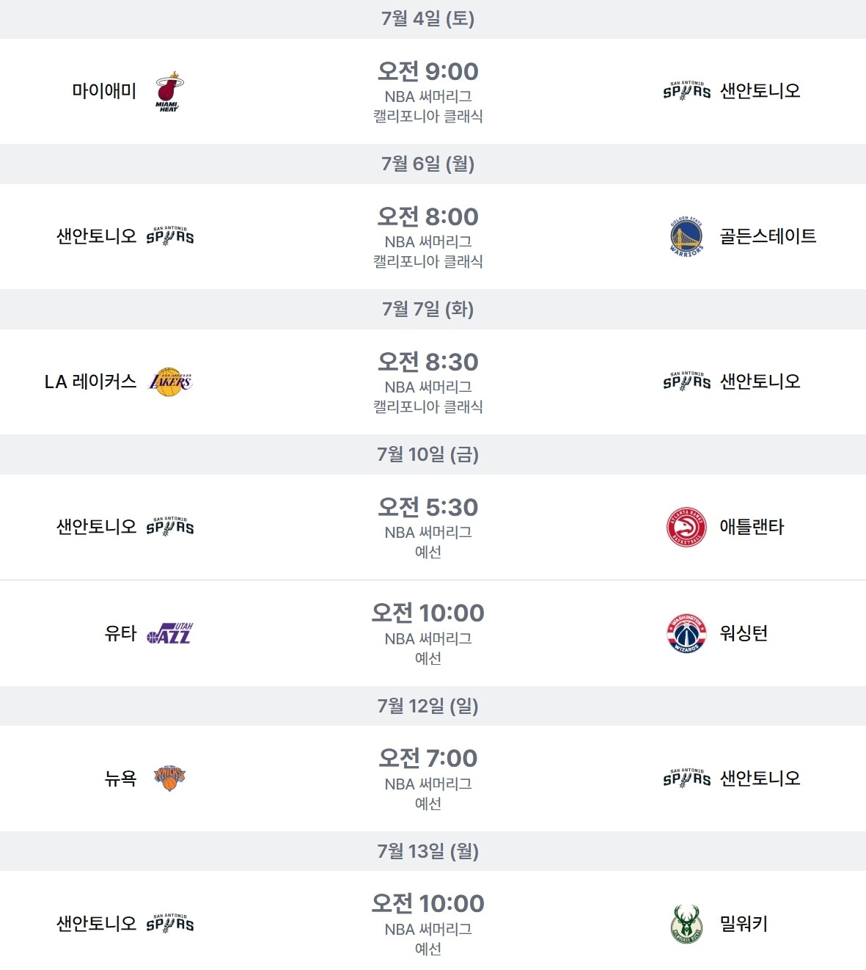This screenshot has height=970, width=866.
Task: Open the 골든스테이트 team name link
Action: tap(768, 236)
